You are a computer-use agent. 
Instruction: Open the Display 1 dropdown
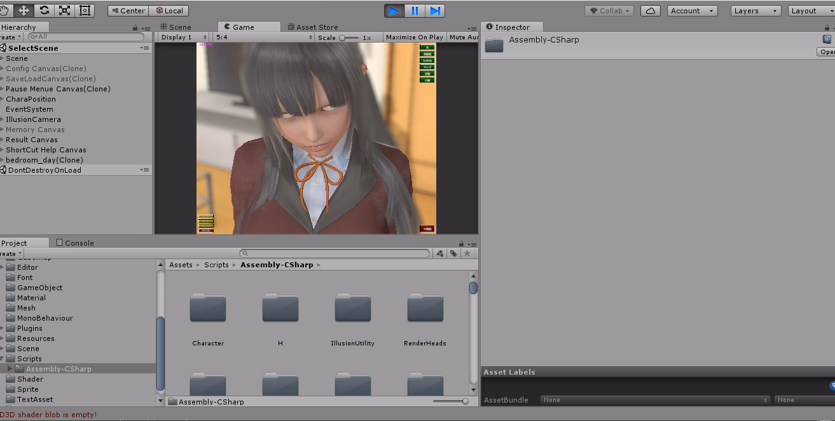click(183, 37)
